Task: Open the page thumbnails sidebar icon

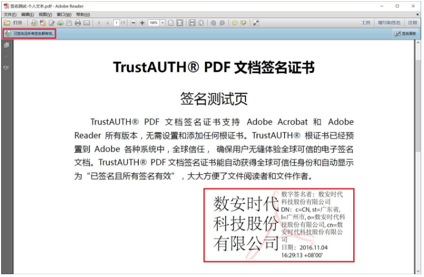Action: point(7,45)
